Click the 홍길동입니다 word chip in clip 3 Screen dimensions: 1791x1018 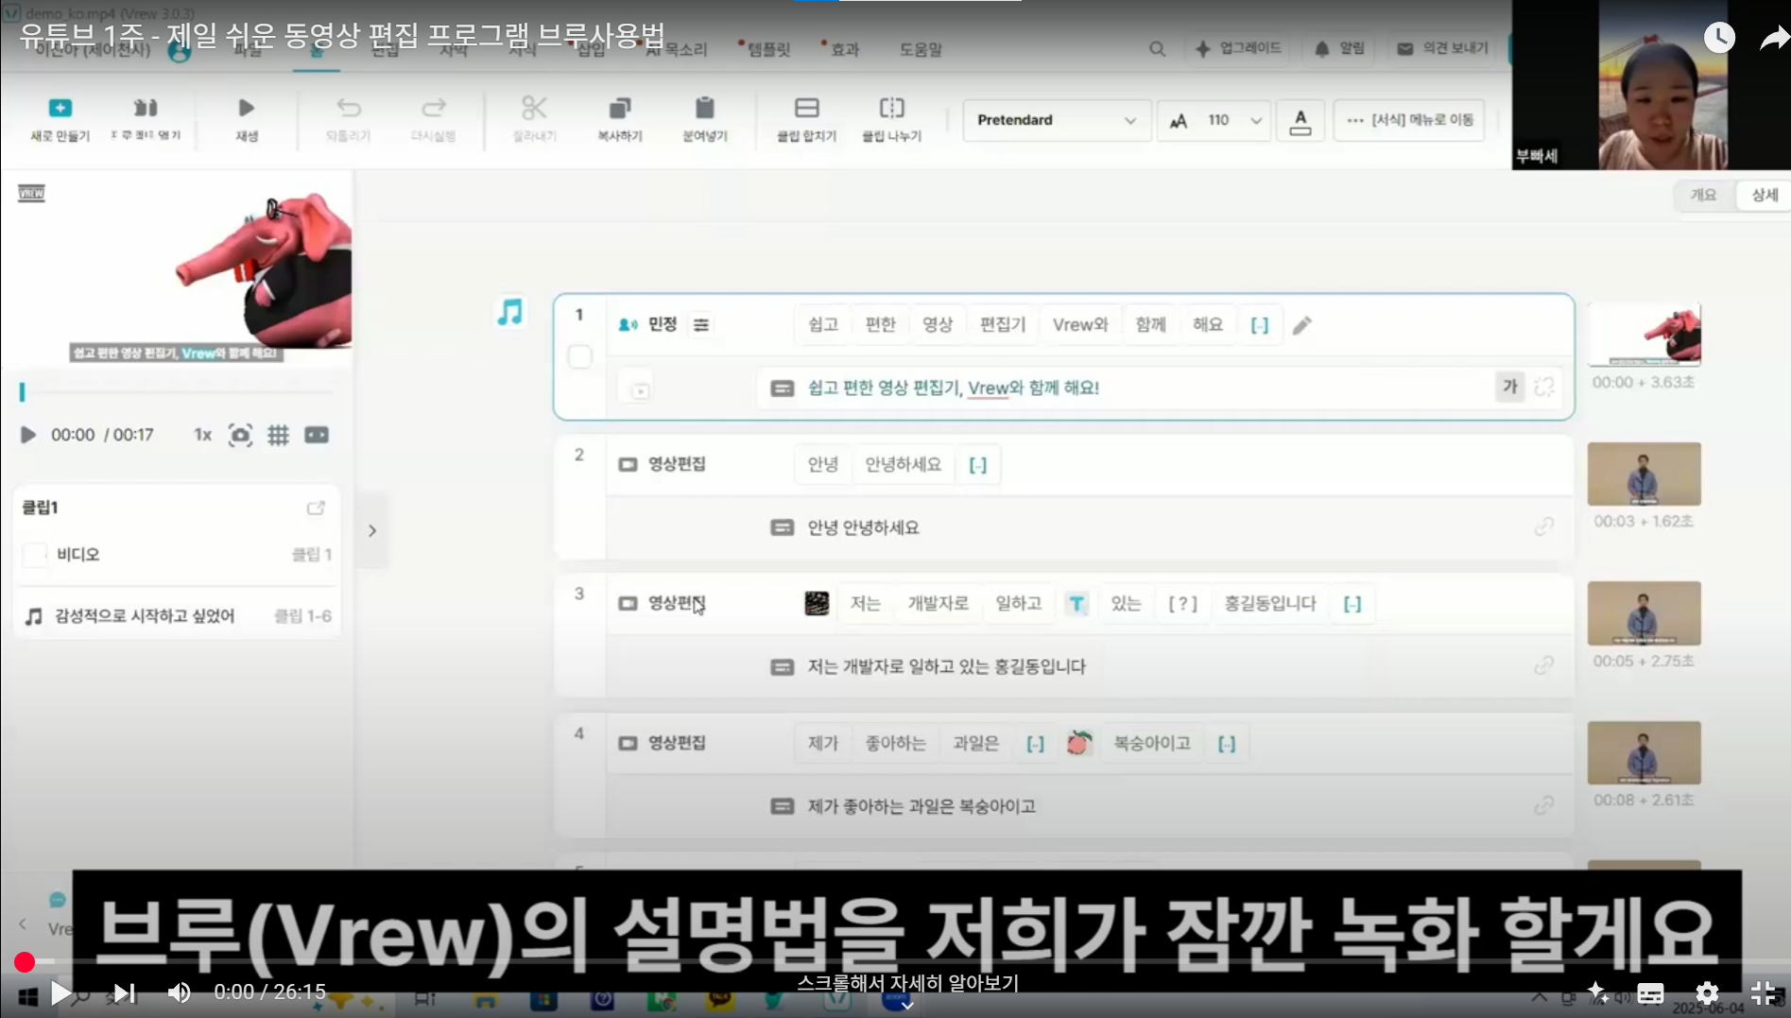point(1270,603)
